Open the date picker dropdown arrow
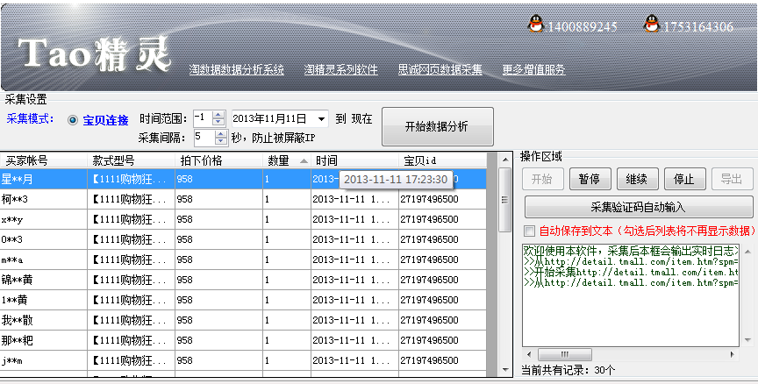This screenshot has height=384, width=758. (x=321, y=119)
